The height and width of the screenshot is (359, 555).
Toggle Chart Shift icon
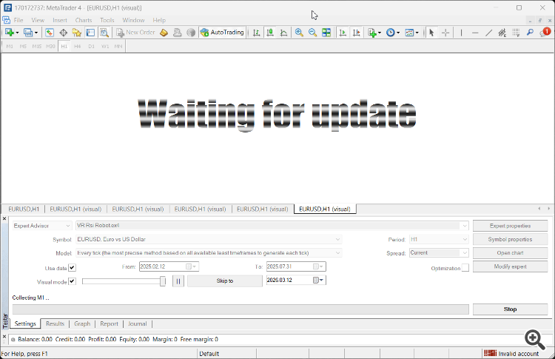click(x=357, y=33)
